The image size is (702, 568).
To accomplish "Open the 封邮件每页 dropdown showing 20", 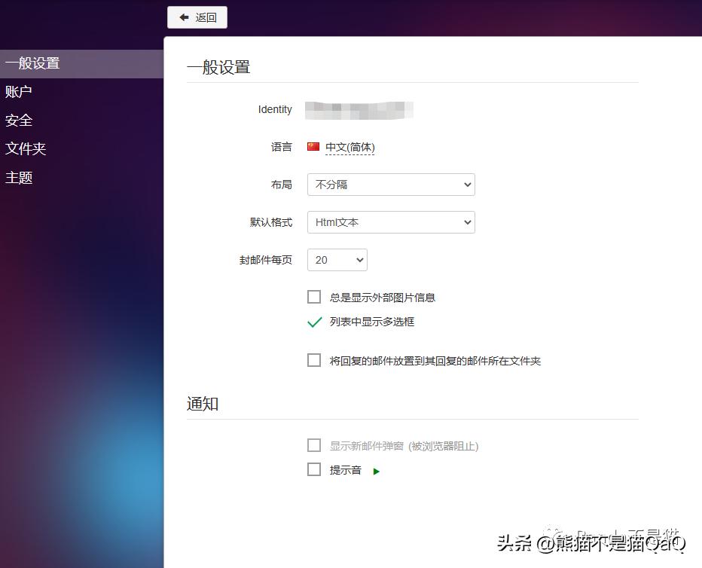I will (x=337, y=260).
